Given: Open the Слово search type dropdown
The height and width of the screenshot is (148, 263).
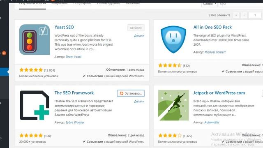Looking at the screenshot, I should tap(209, 4).
